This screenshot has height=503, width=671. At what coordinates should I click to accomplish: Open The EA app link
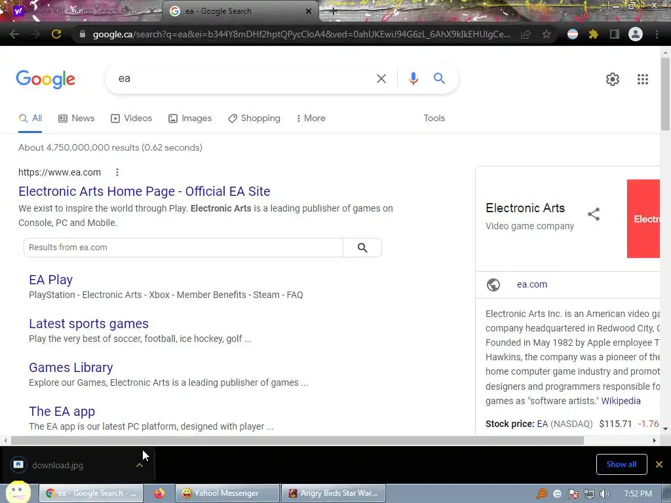tap(62, 411)
